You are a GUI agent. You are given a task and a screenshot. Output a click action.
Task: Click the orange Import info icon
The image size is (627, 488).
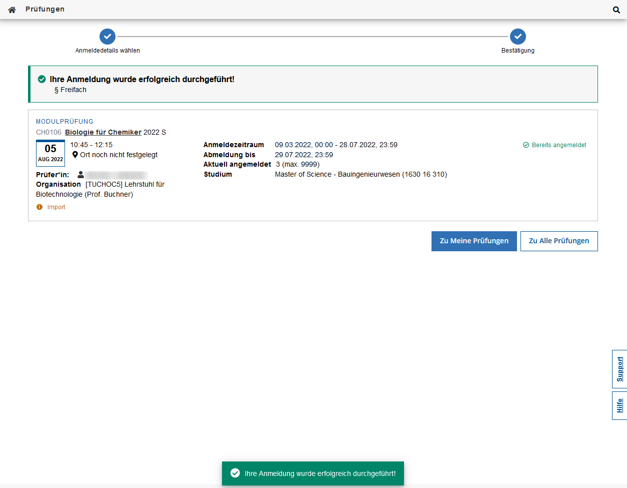click(x=39, y=207)
